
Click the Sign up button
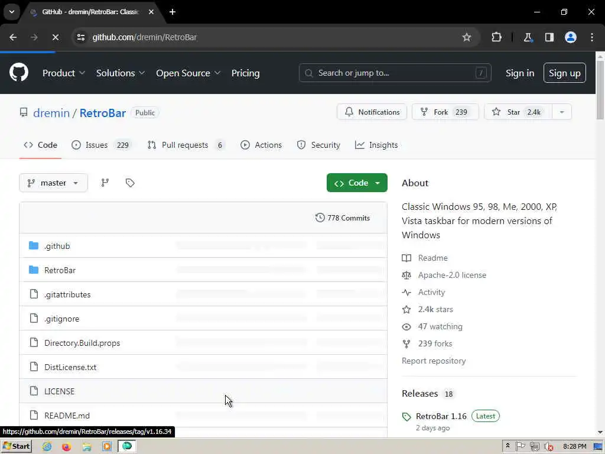pyautogui.click(x=564, y=73)
